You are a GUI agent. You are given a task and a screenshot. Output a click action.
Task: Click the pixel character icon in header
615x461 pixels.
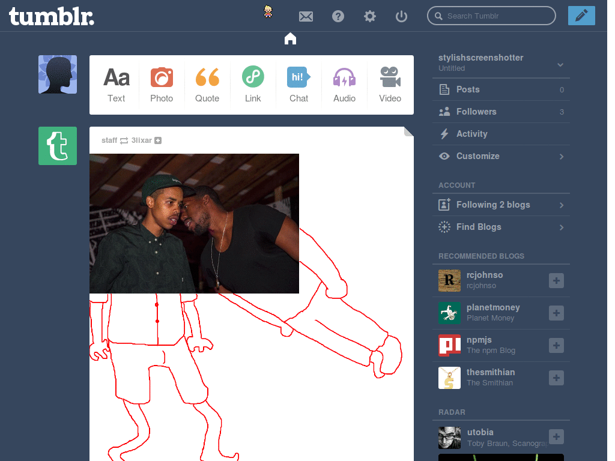point(268,11)
